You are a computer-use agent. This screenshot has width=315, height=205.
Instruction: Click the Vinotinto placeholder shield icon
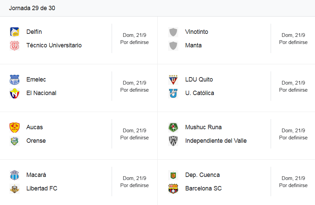click(173, 32)
